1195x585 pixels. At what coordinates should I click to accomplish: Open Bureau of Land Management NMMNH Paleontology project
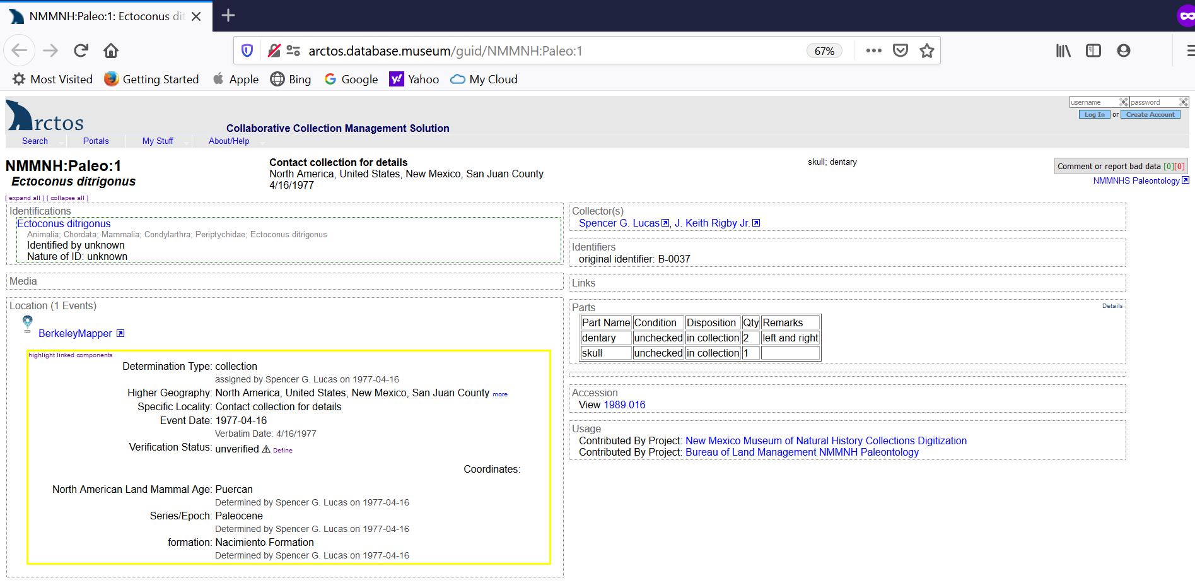(x=802, y=452)
